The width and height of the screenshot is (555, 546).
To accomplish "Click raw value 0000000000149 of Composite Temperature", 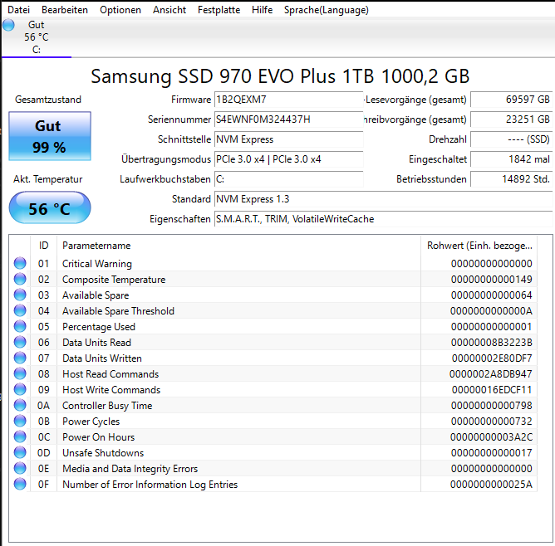I will coord(491,280).
